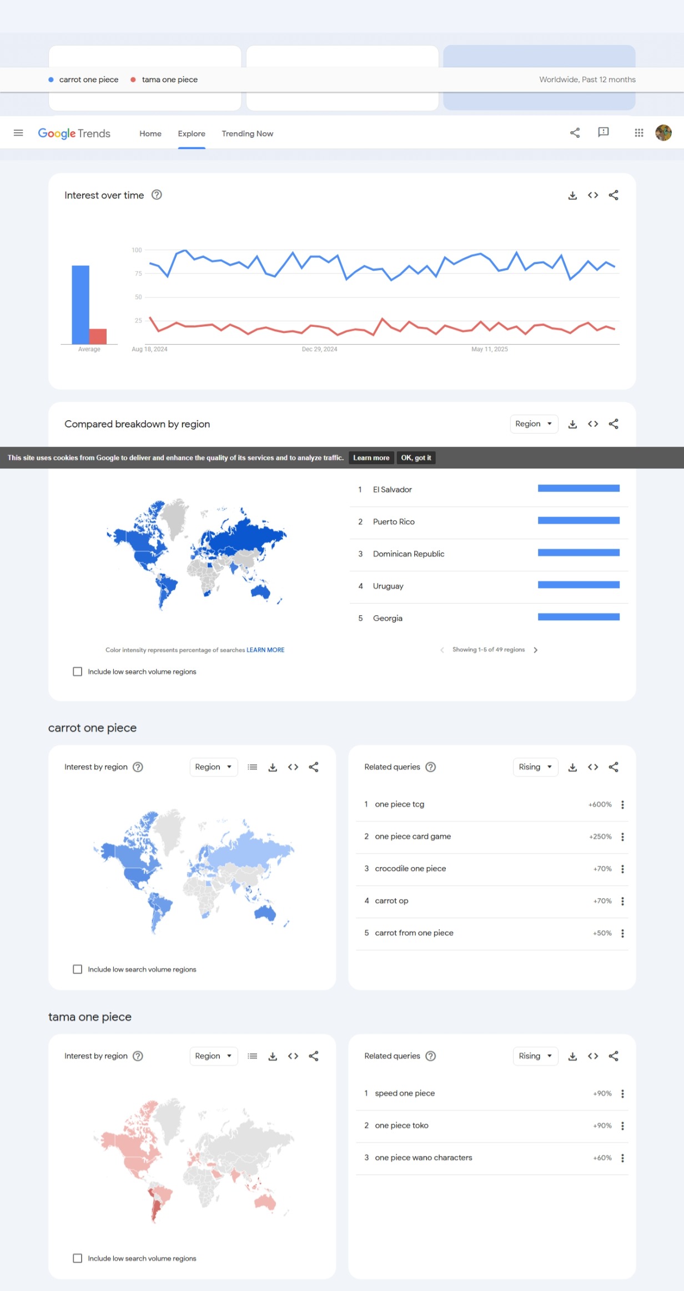The height and width of the screenshot is (1291, 684).
Task: Switch tama one piece region map to list view
Action: 253,1056
